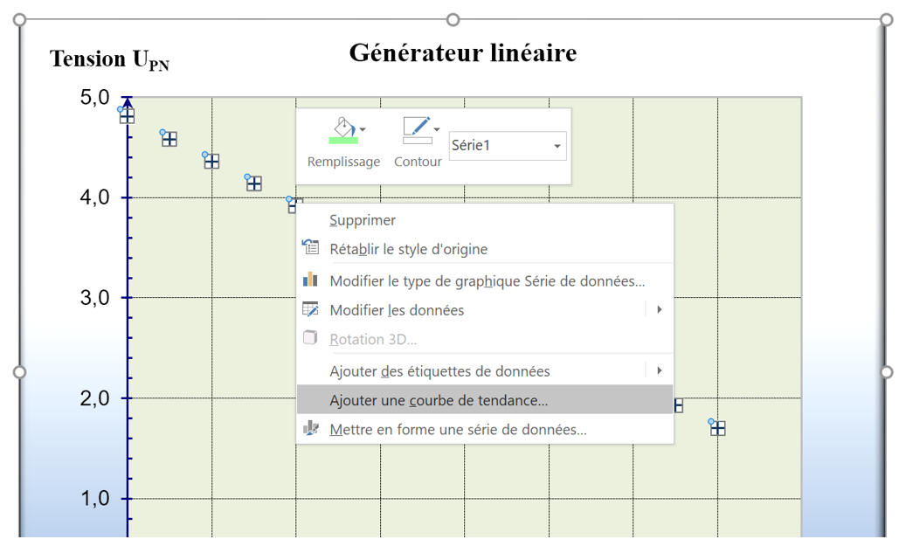Select the last data point below 2,0
Image resolution: width=899 pixels, height=553 pixels.
click(x=718, y=428)
